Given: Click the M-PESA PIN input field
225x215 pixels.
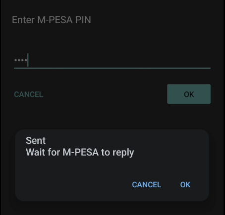Looking at the screenshot, I should pos(112,60).
